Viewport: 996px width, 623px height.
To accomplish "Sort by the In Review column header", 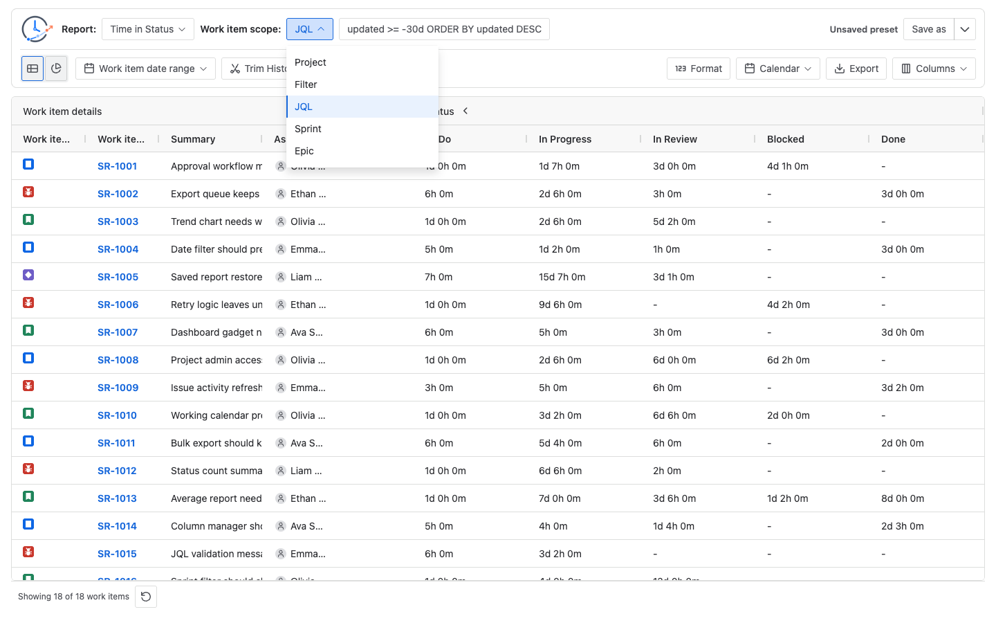I will tap(675, 139).
